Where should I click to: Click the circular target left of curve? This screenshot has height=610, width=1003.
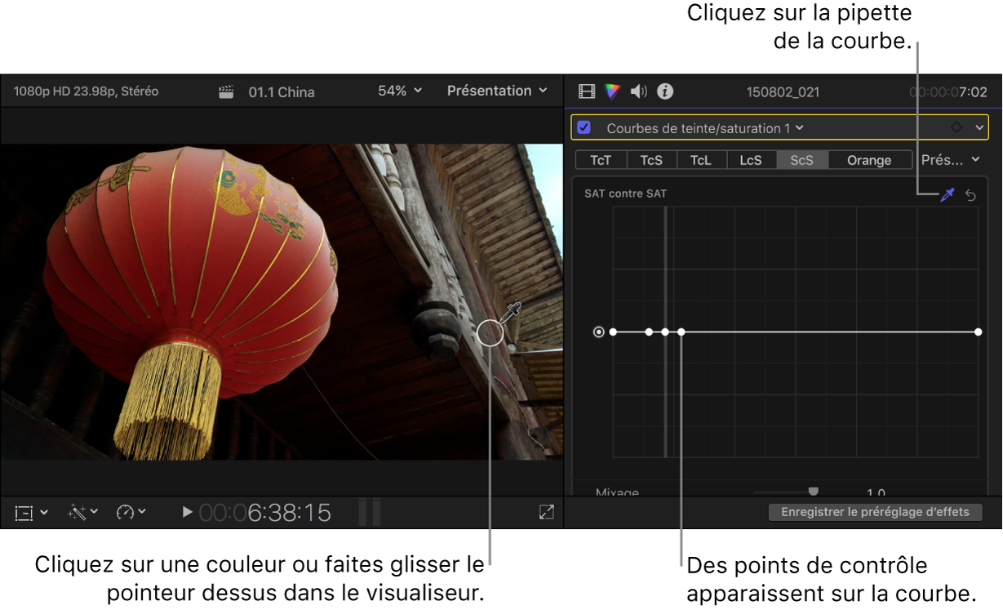599,332
